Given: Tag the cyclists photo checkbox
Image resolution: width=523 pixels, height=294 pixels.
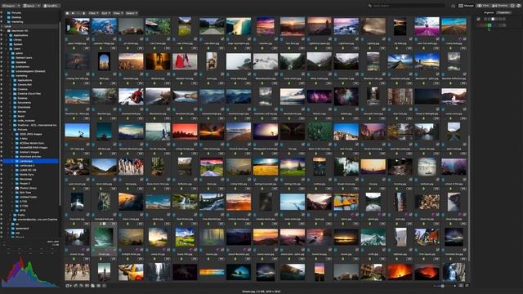Looking at the screenshot, I should pos(141,180).
